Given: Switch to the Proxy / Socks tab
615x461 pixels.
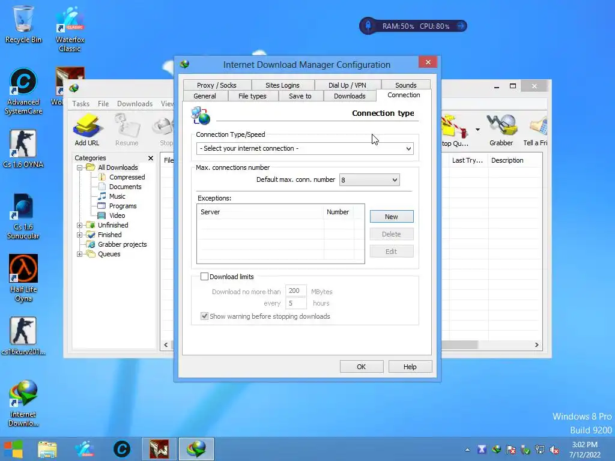Looking at the screenshot, I should pyautogui.click(x=217, y=85).
